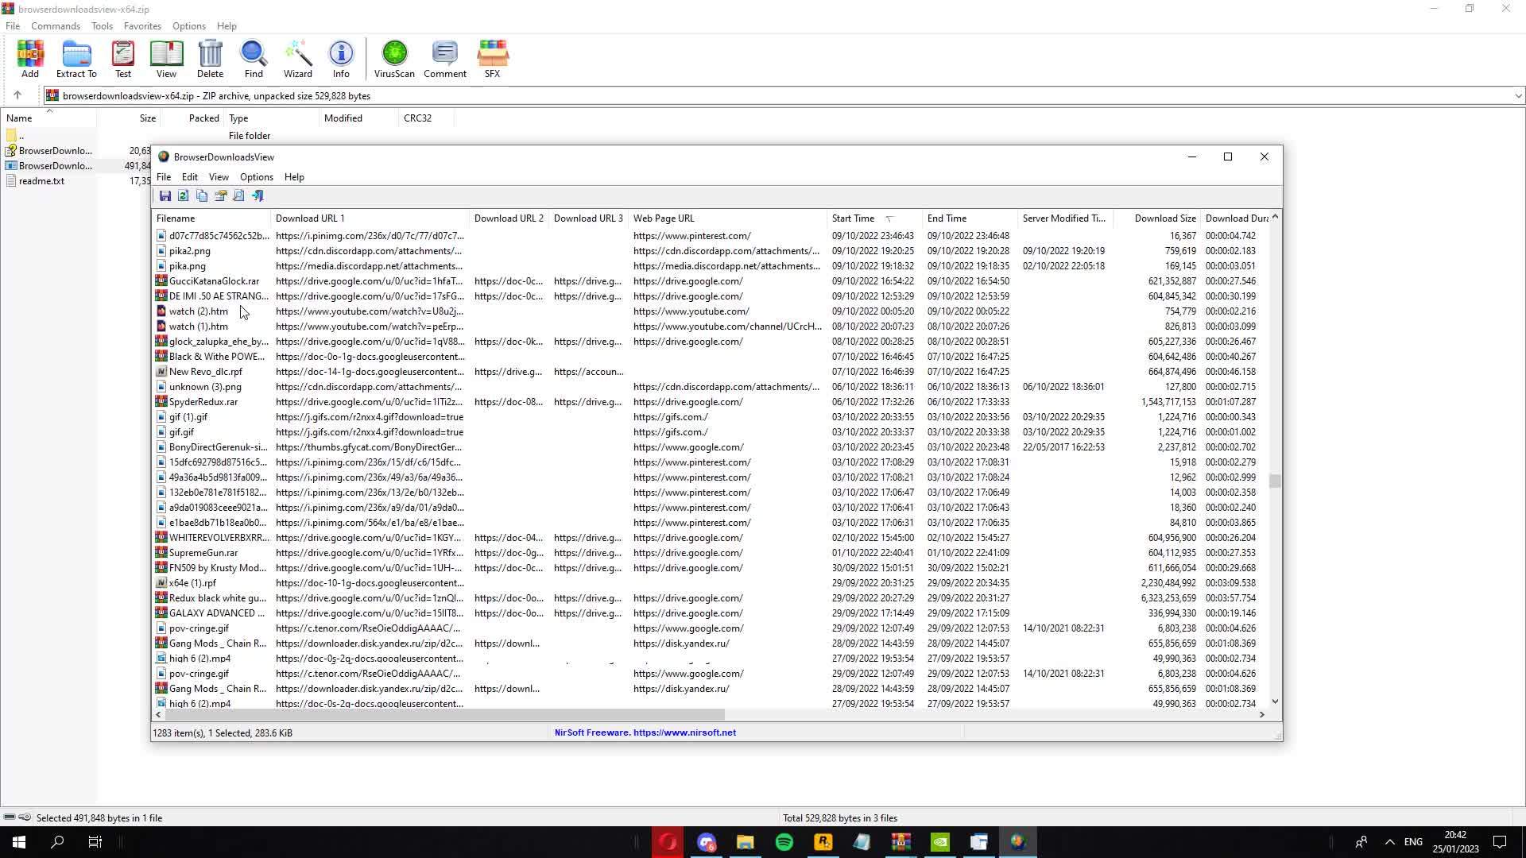Click the VirusScan button in toolbar

pos(394,59)
